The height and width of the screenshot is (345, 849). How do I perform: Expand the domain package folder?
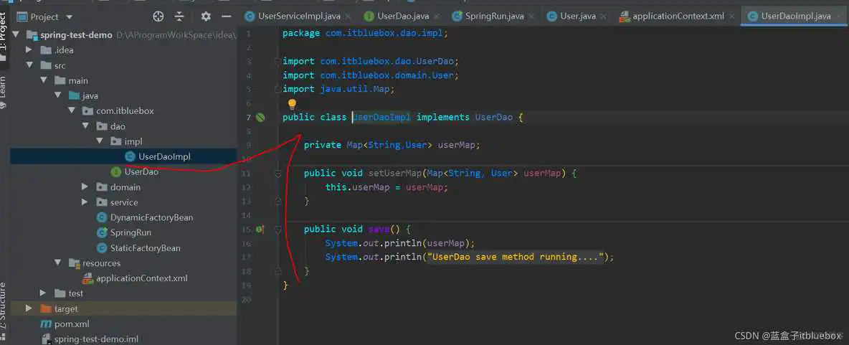tap(86, 187)
